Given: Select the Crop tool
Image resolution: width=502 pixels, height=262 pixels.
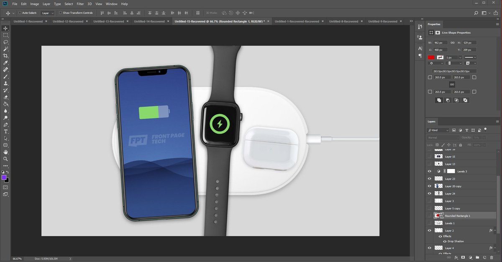Looking at the screenshot, I should coord(5,56).
